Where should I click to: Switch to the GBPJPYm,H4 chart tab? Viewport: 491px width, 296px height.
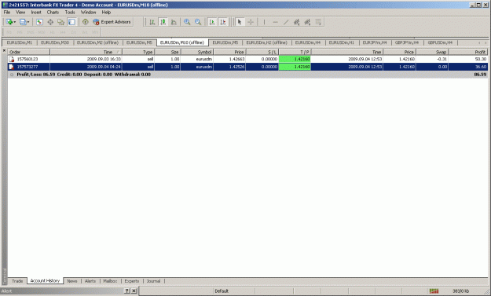coord(407,42)
